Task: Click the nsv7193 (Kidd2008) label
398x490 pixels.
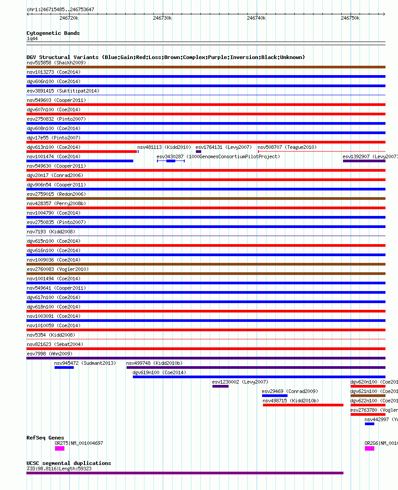Action: (51, 232)
